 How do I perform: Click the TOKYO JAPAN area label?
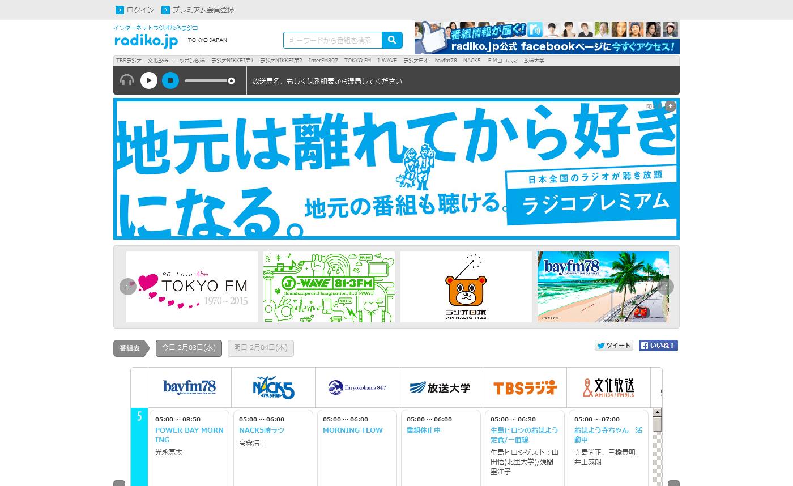pos(207,40)
